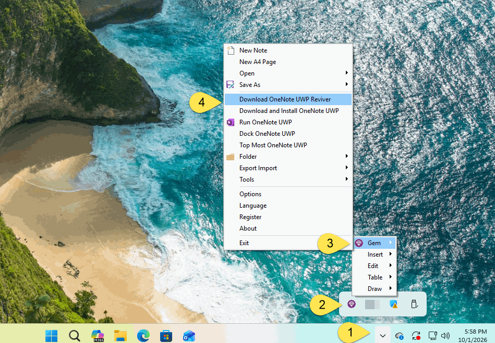Open the Table entry in the tray menu
The width and height of the screenshot is (495, 343).
pos(374,277)
